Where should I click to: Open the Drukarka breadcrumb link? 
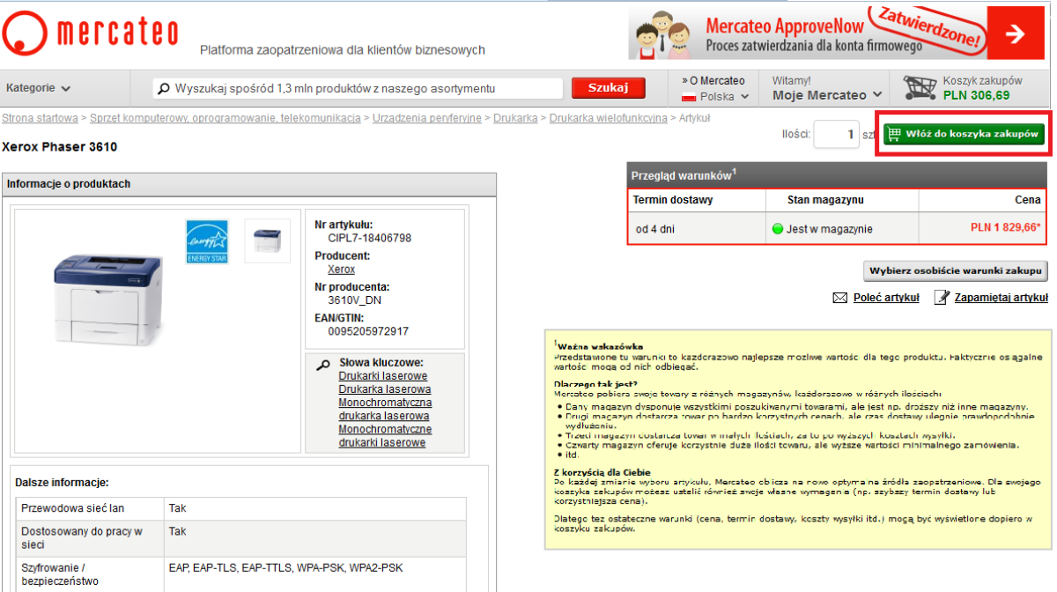[x=515, y=118]
